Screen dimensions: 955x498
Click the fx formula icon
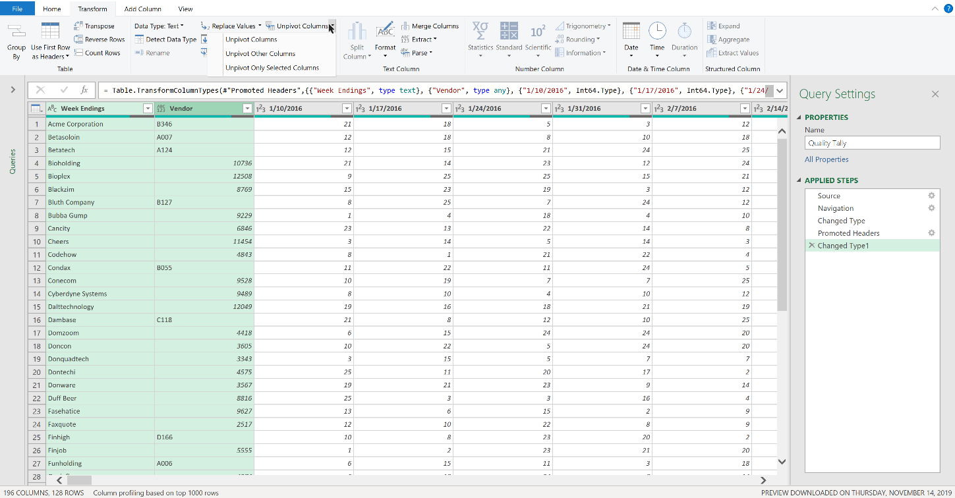84,90
